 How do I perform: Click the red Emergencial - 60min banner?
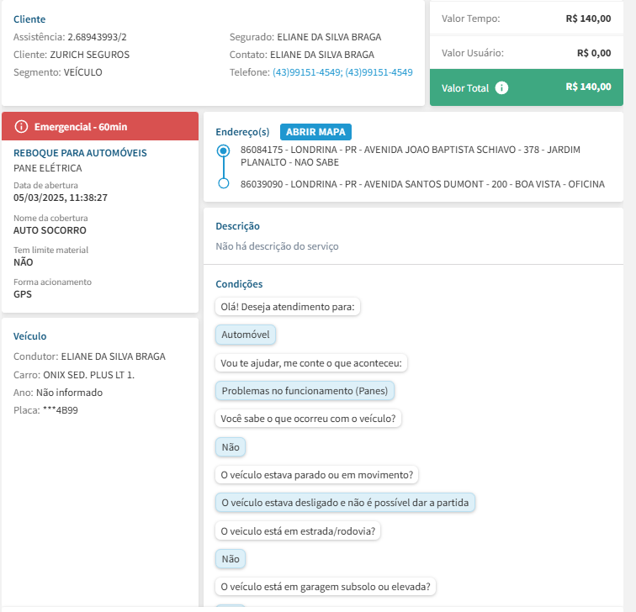pos(100,126)
